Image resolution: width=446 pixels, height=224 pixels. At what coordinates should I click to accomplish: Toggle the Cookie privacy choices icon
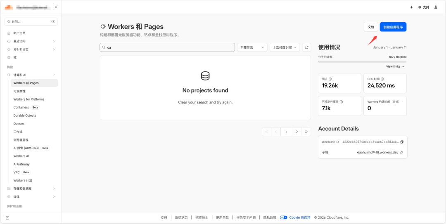tap(284, 217)
